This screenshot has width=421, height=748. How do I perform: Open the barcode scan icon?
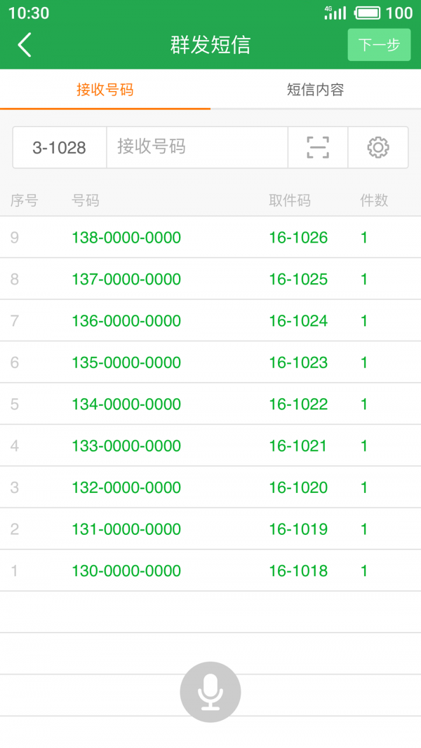pos(318,147)
